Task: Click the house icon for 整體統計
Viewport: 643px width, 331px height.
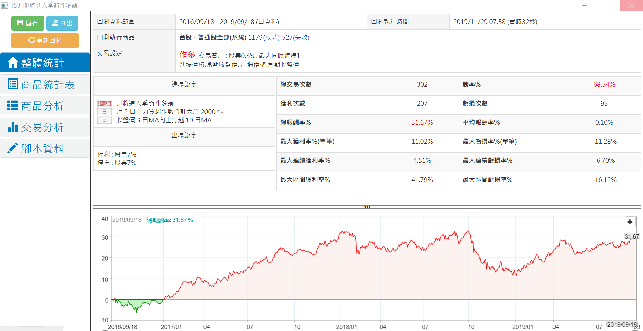Action: [13, 62]
